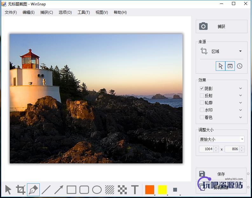Open the line width dropdown arrow
Screen dimensions: 252x198
click(x=180, y=195)
